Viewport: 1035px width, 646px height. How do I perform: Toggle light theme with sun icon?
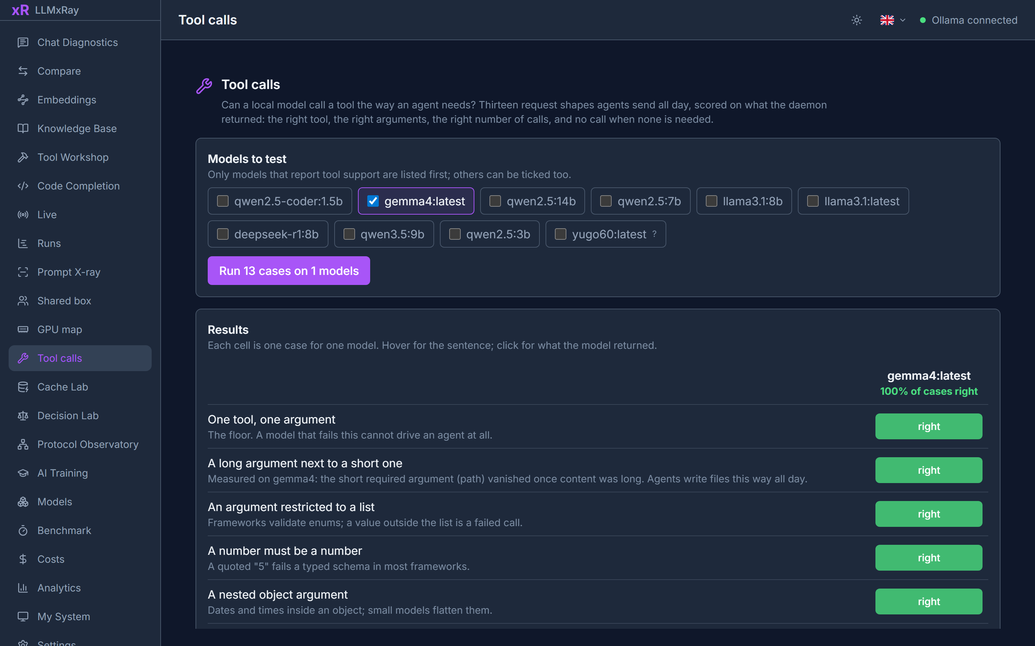tap(856, 20)
